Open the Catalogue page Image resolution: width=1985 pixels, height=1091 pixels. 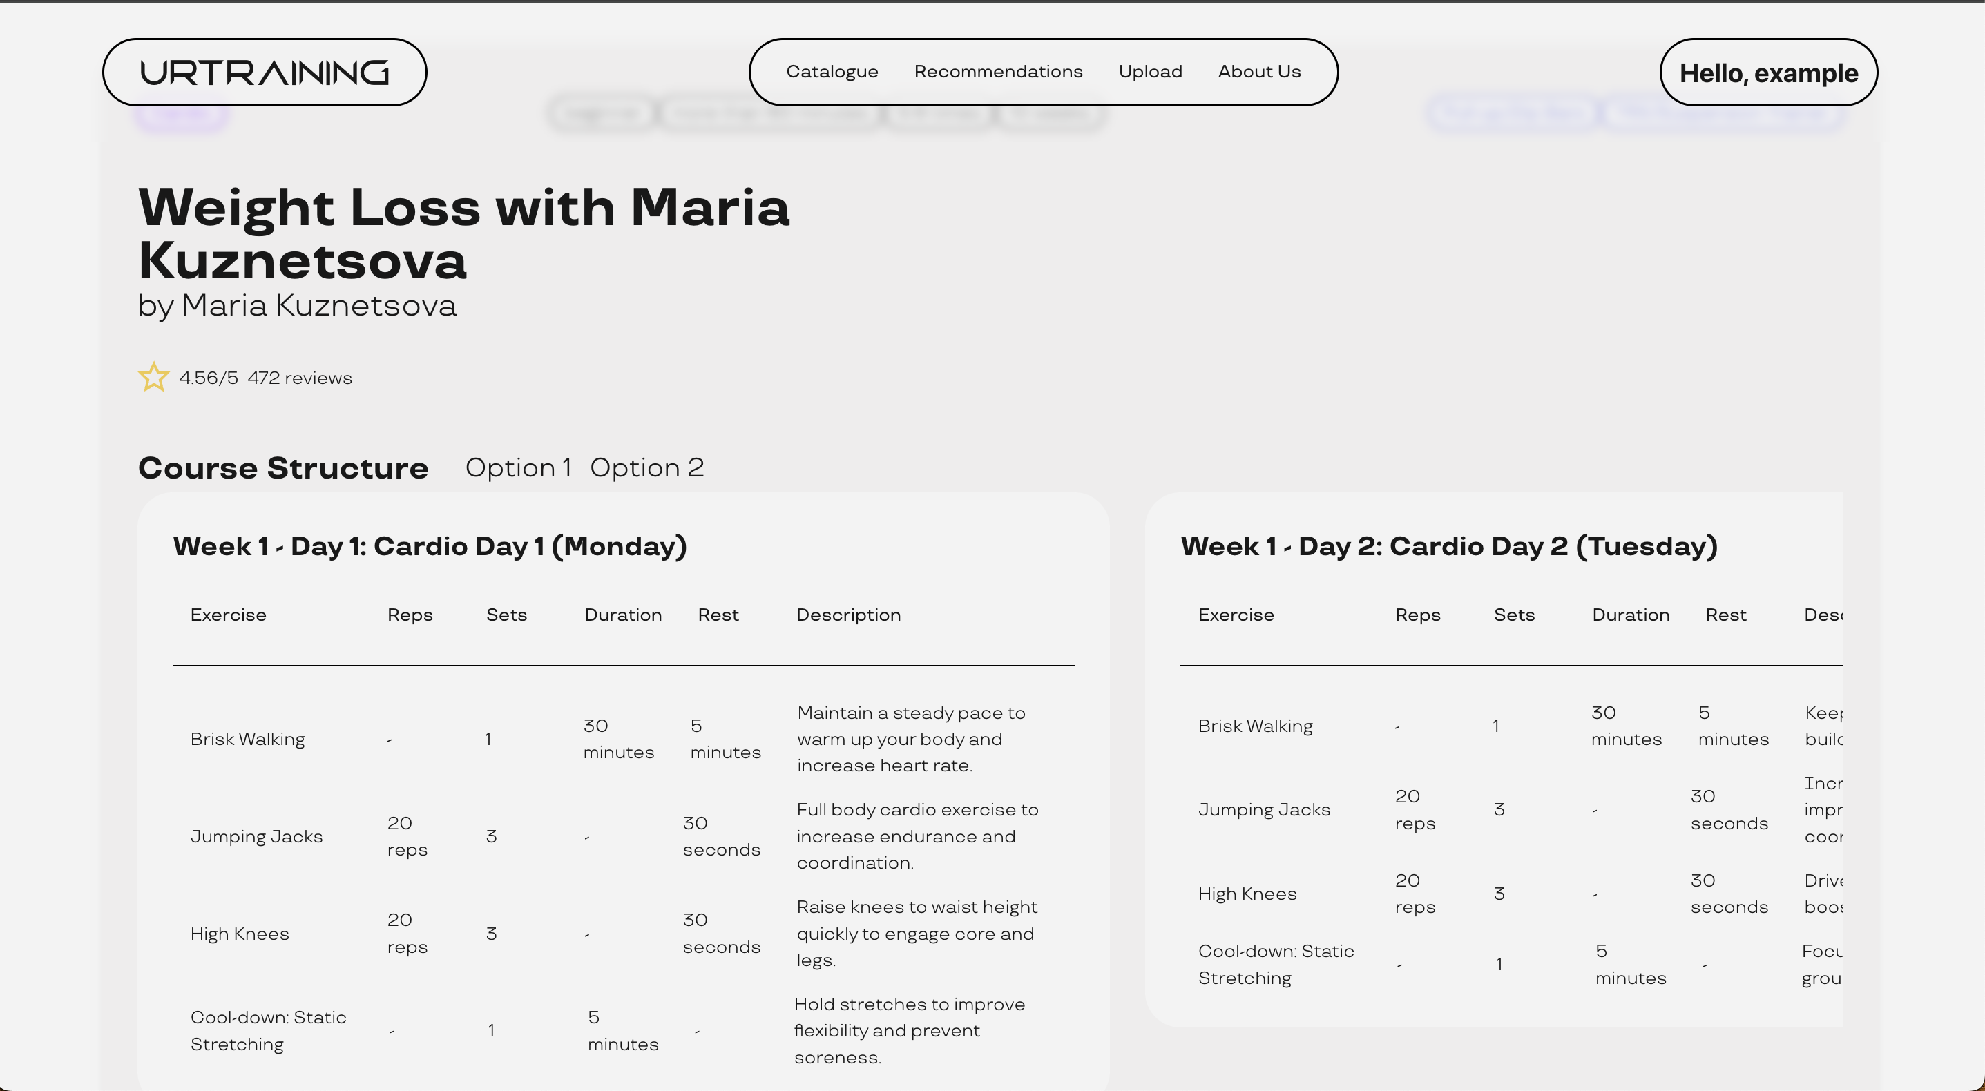[832, 72]
